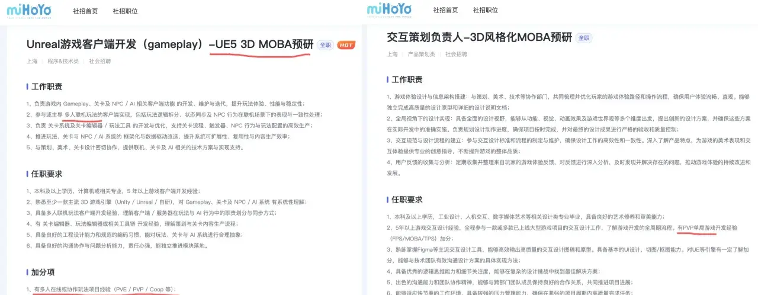This screenshot has width=758, height=295.
Task: Click the paragraph starting 1、游戏体验设计与信息架构搭建
Action: coord(568,102)
